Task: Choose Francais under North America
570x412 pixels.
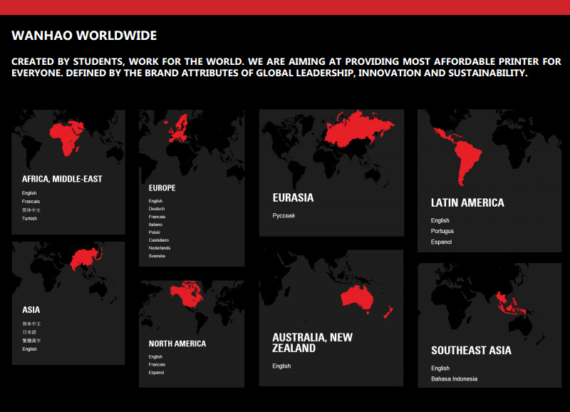Action: (157, 365)
